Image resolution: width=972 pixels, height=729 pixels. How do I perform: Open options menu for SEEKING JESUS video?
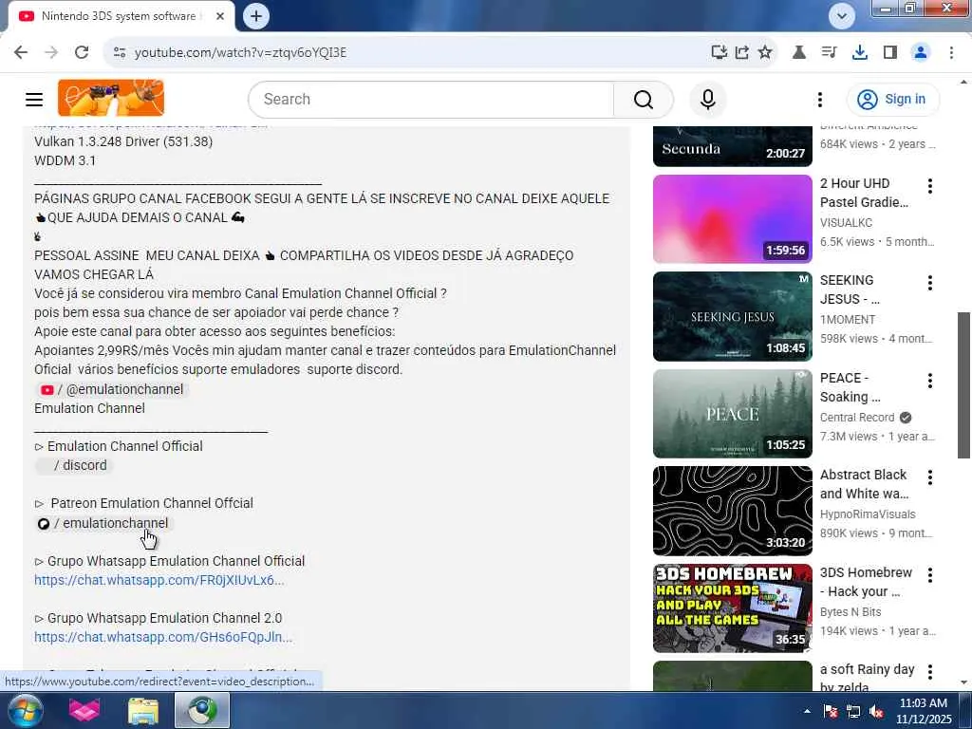click(x=930, y=283)
